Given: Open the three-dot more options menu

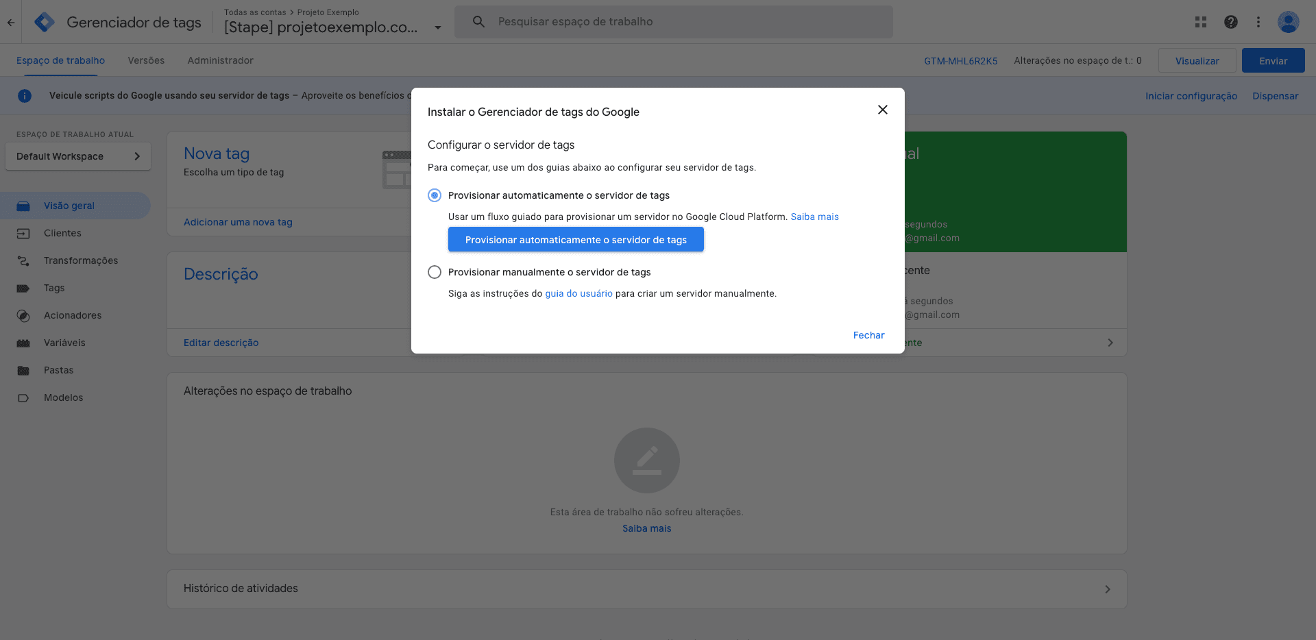Looking at the screenshot, I should point(1258,22).
